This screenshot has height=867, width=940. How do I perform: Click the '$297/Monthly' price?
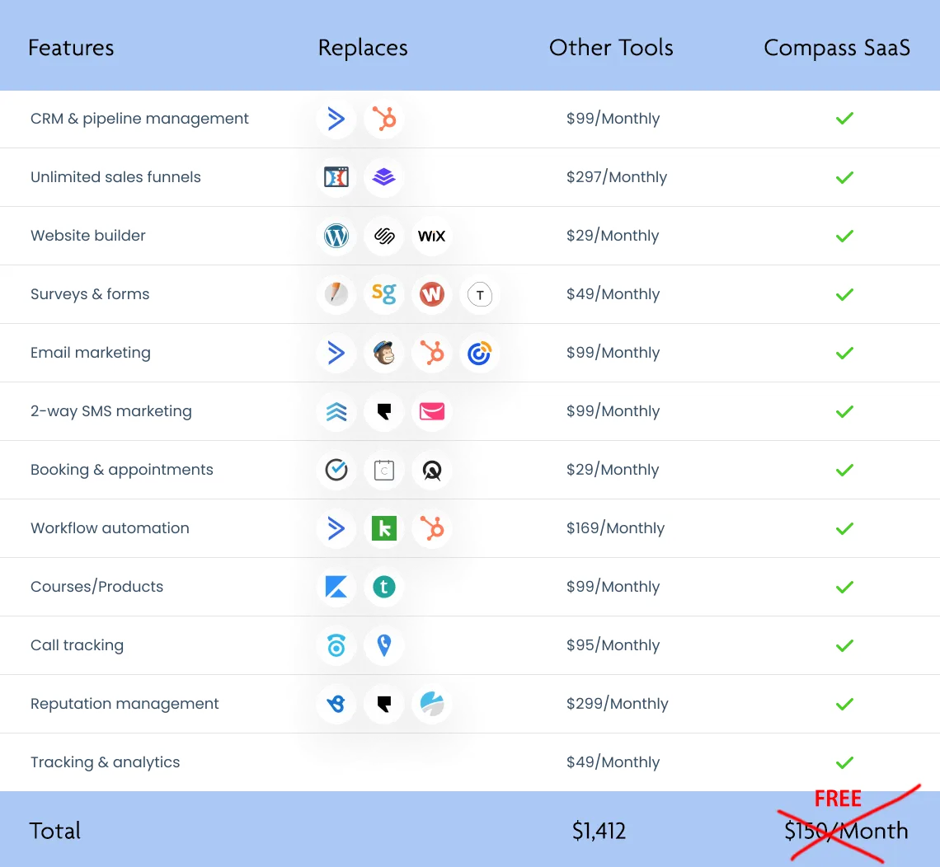(x=617, y=176)
